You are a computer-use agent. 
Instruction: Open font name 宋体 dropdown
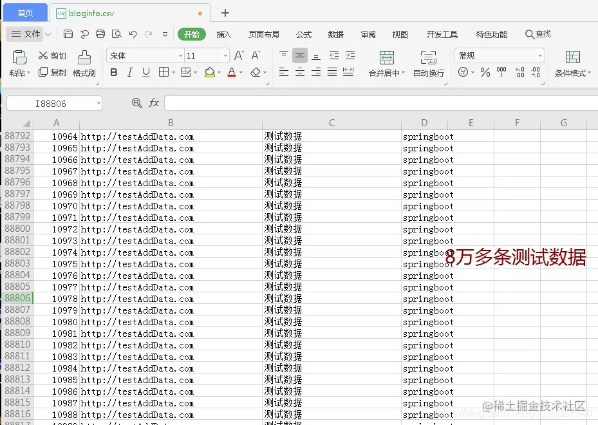click(x=180, y=55)
